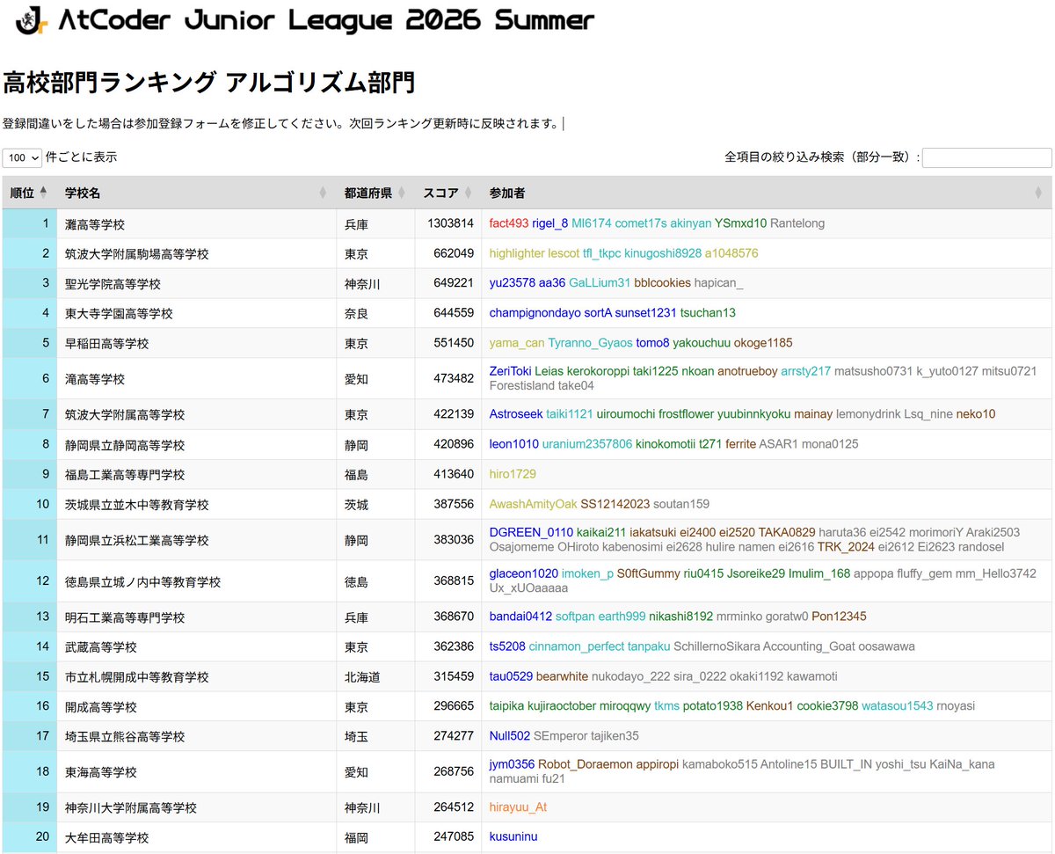Select school name cell 明石工業高等専門学校
This screenshot has width=1055, height=854.
click(197, 617)
